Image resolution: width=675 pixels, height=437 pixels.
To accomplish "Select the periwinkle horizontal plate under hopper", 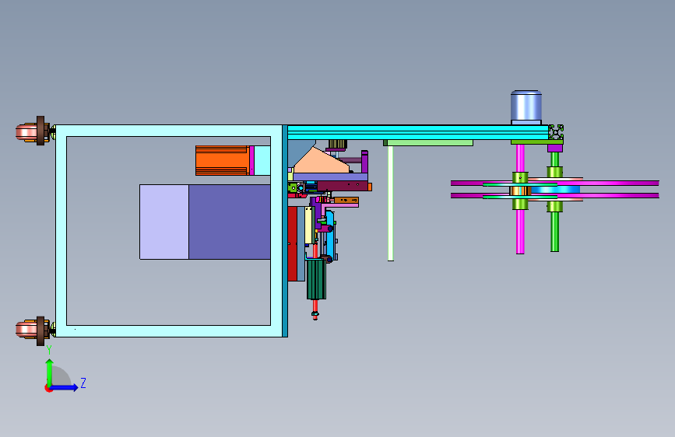I will (330, 177).
